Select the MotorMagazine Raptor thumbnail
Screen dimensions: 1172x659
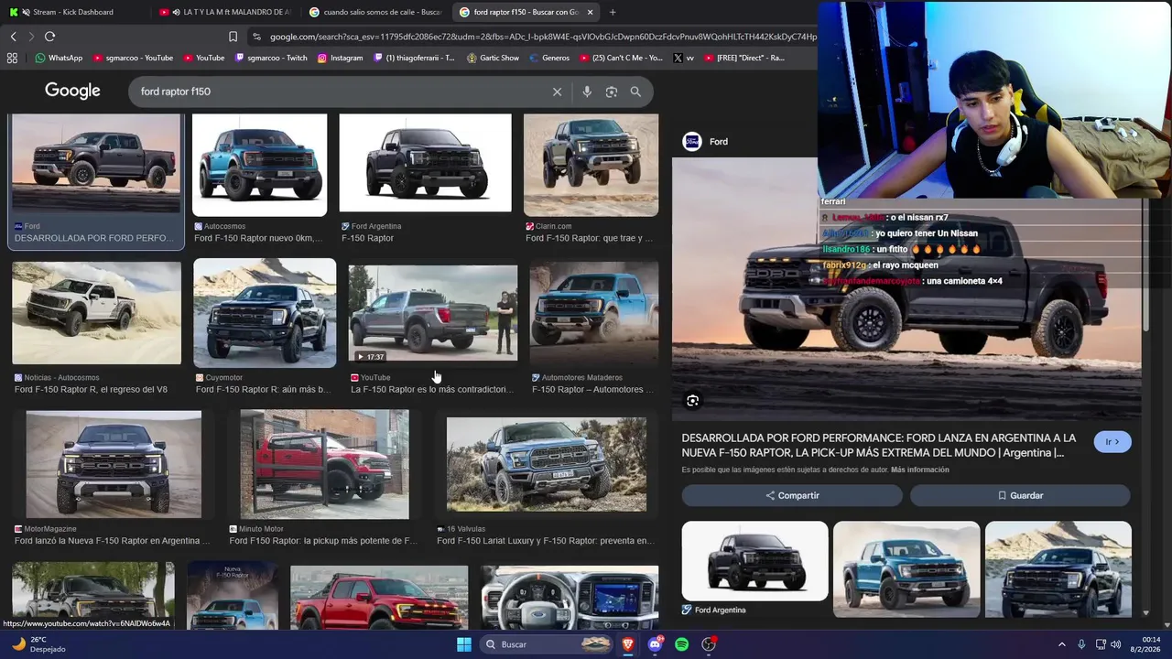(x=114, y=464)
